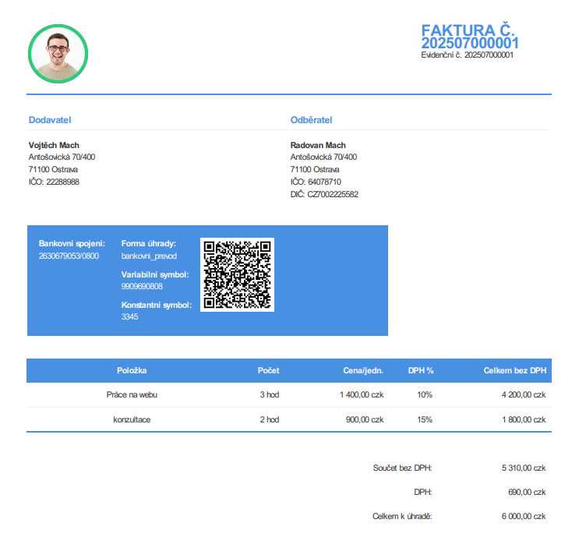Select the supplier IČO 22288988

click(54, 182)
